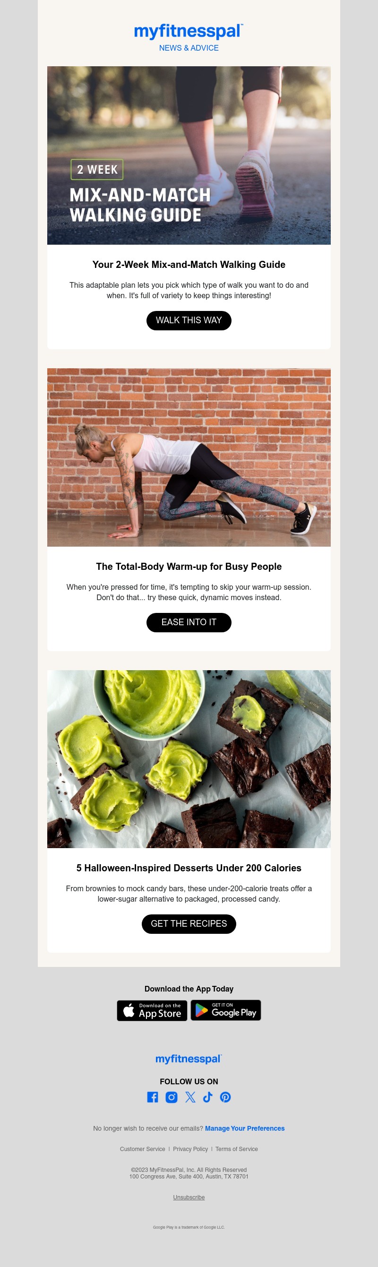The width and height of the screenshot is (378, 1267).
Task: Open the X (Twitter) social icon
Action: click(x=190, y=1097)
